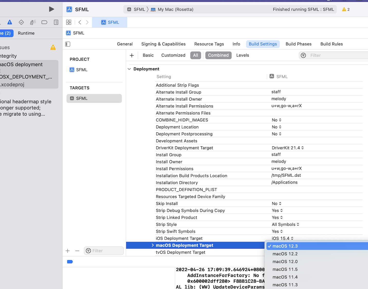Toggle the blue switch below the targets list
368x289 pixels.
click(70, 261)
